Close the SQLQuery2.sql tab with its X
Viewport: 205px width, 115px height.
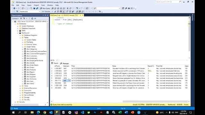click(83, 15)
